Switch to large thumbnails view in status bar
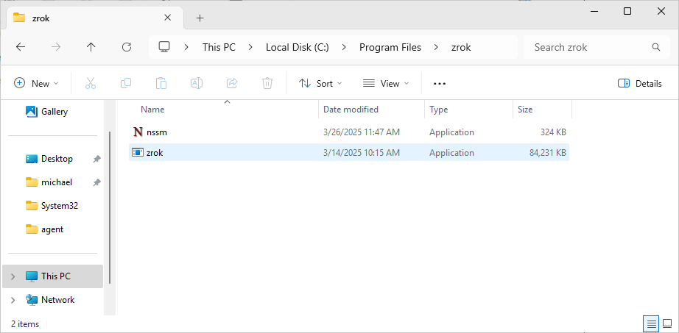Screen dimensions: 679x333 pyautogui.click(x=667, y=323)
